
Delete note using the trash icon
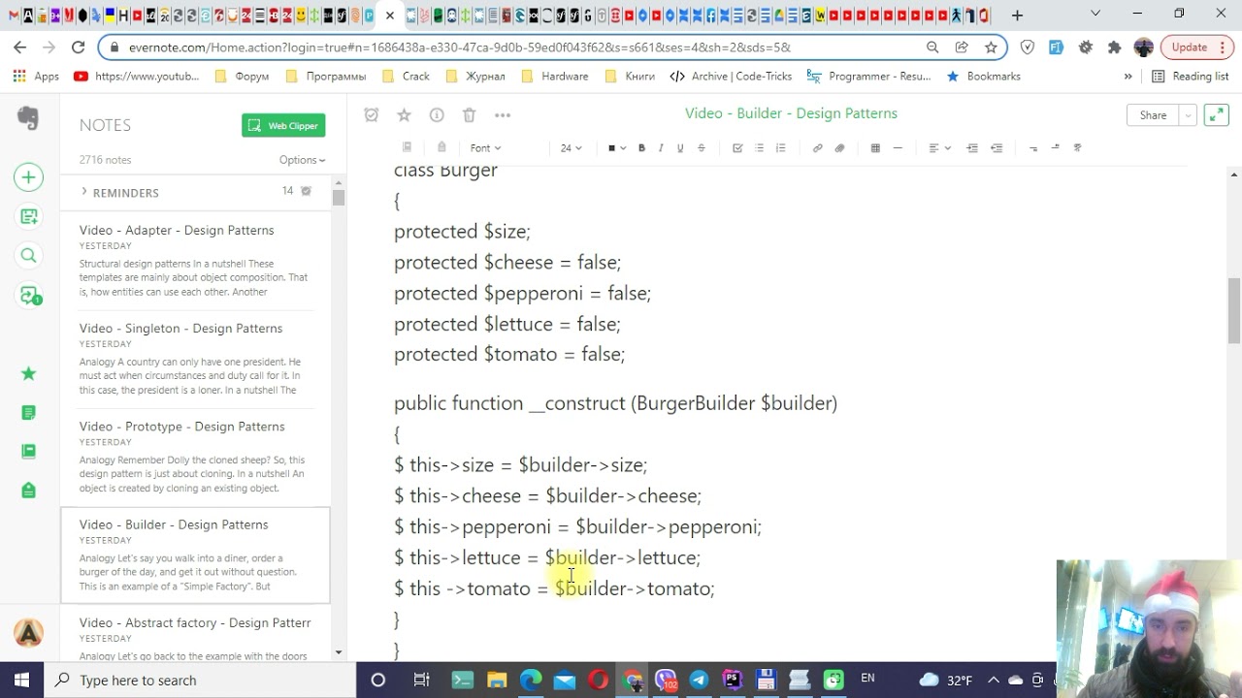click(470, 115)
